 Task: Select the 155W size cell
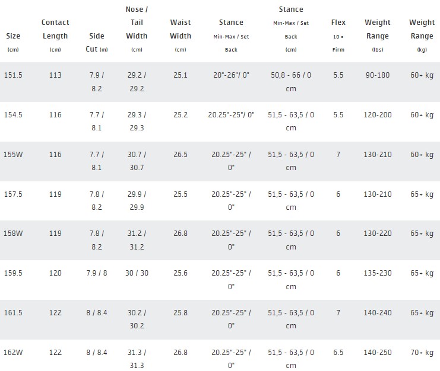[x=14, y=154]
